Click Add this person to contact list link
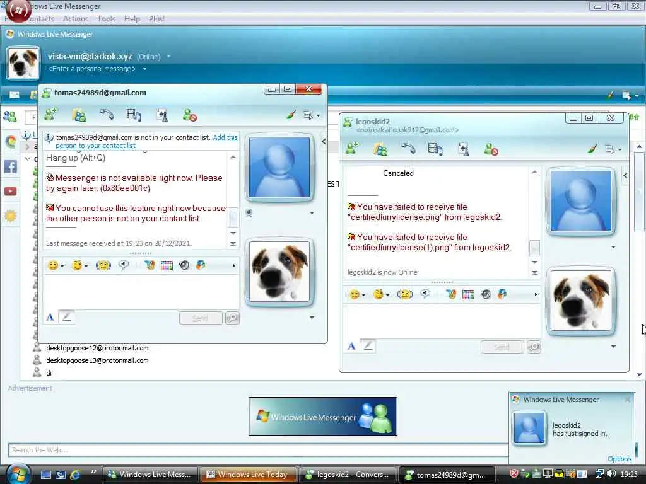Image resolution: width=646 pixels, height=484 pixels. coord(146,142)
